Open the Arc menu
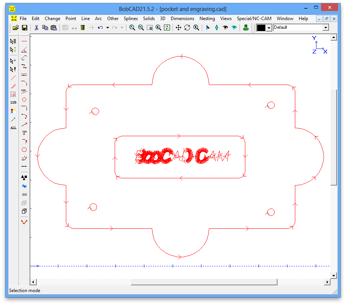This screenshot has height=305, width=346. [x=98, y=19]
